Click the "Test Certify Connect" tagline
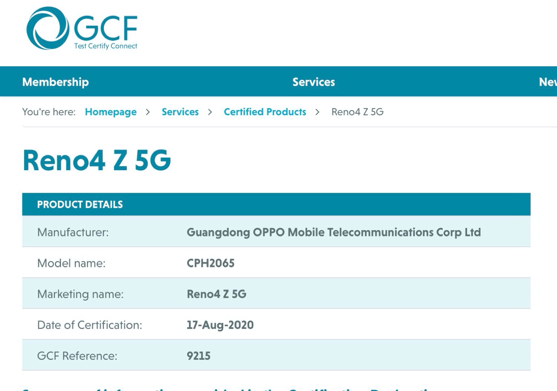Viewport: 557px width, 391px height. click(106, 46)
